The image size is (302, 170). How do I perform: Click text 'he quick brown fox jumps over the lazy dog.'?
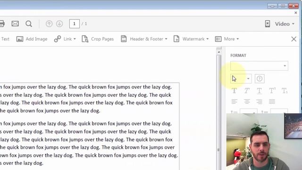50,110
